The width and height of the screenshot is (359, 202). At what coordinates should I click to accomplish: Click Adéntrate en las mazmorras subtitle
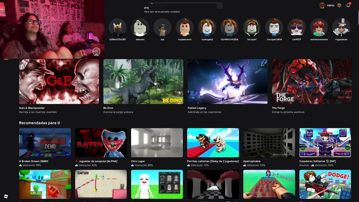click(204, 112)
